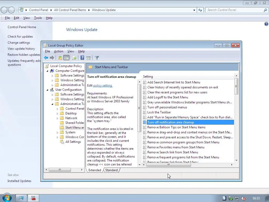The width and height of the screenshot is (269, 202).
Task: Click the description pane scroll down arrow
Action: pos(139,165)
